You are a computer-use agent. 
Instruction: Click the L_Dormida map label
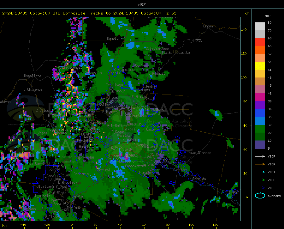coord(197,179)
